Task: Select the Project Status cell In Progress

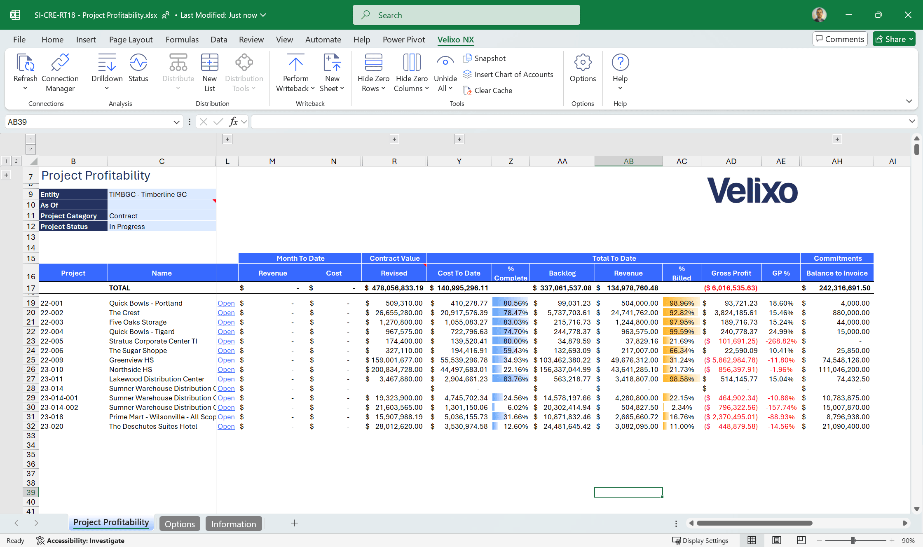Action: [x=162, y=227]
